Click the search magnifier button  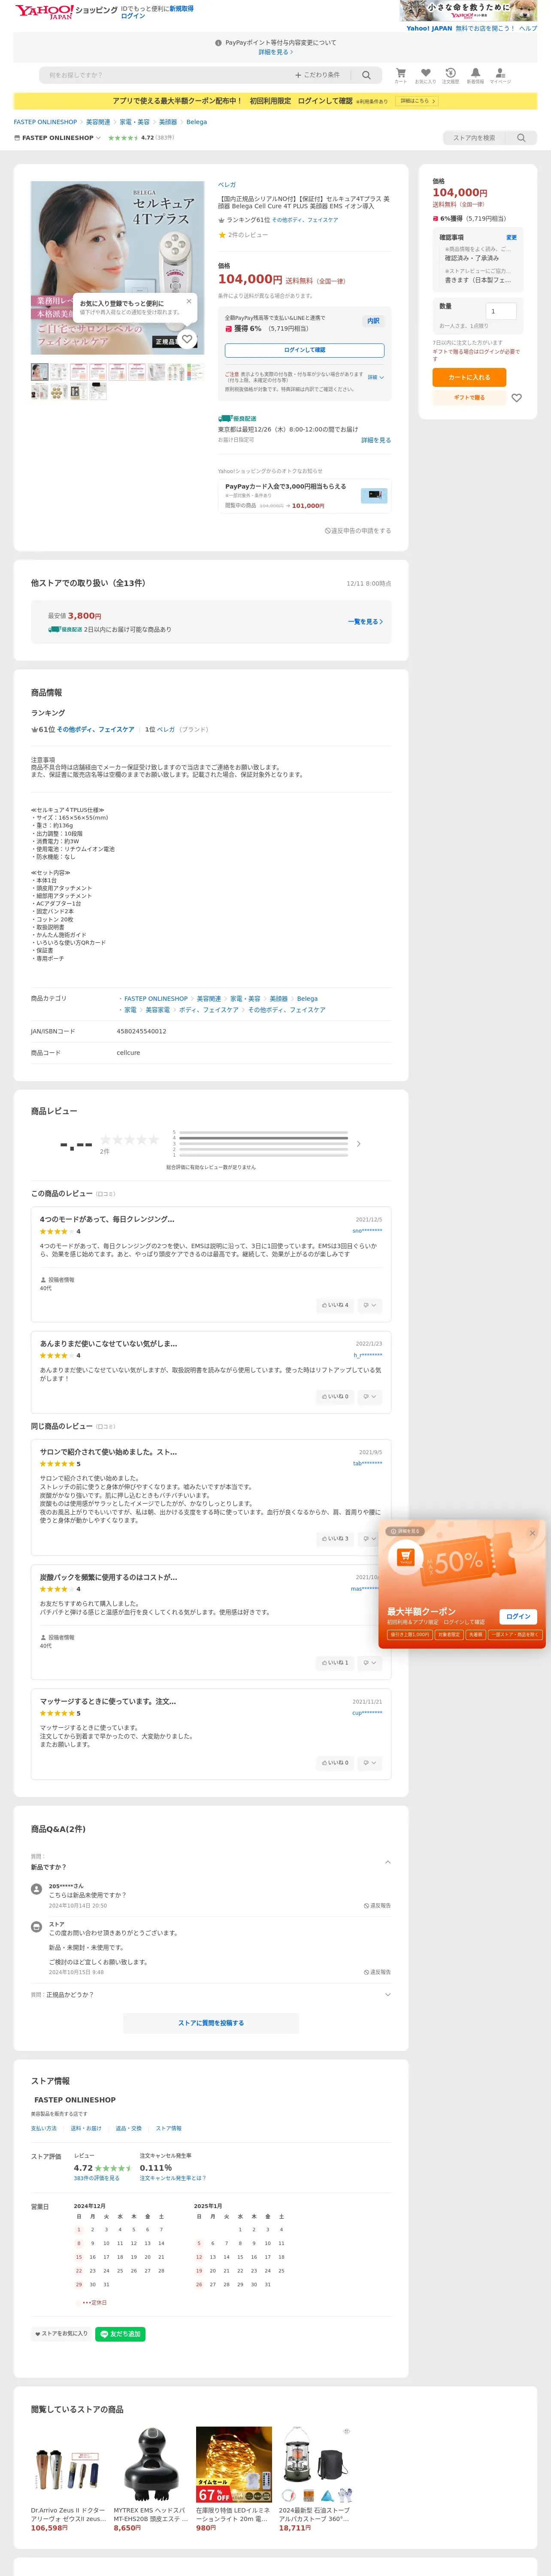pos(366,75)
